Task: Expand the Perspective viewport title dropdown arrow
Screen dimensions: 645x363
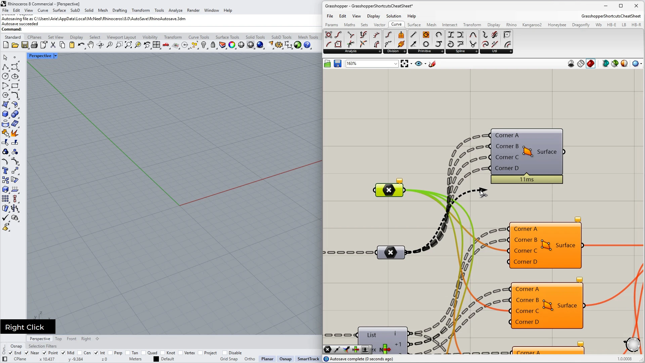Action: (55, 56)
